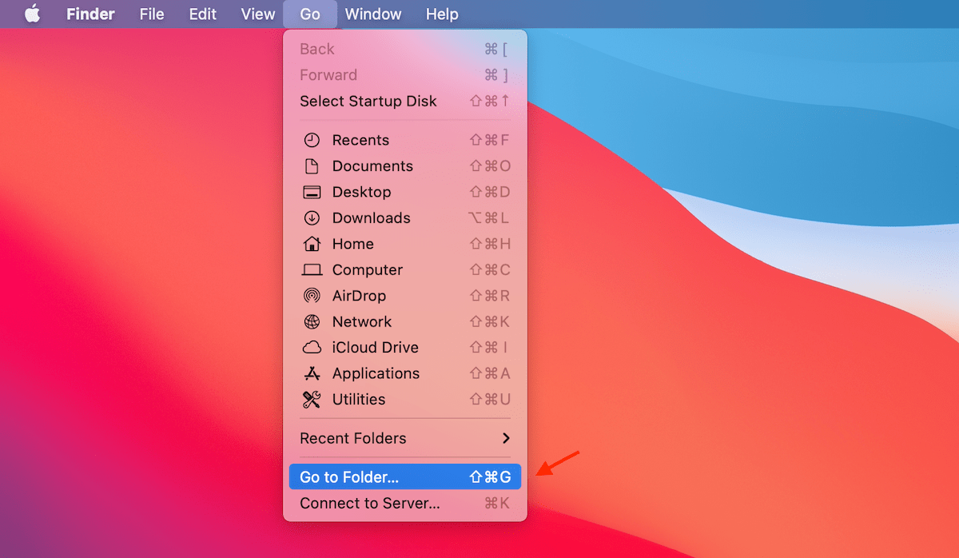Expand the Recent Folders submenu
Screen dimensions: 959x558
click(x=404, y=439)
